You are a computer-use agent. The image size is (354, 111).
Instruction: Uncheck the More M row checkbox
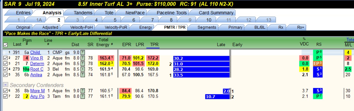click(x=5, y=91)
